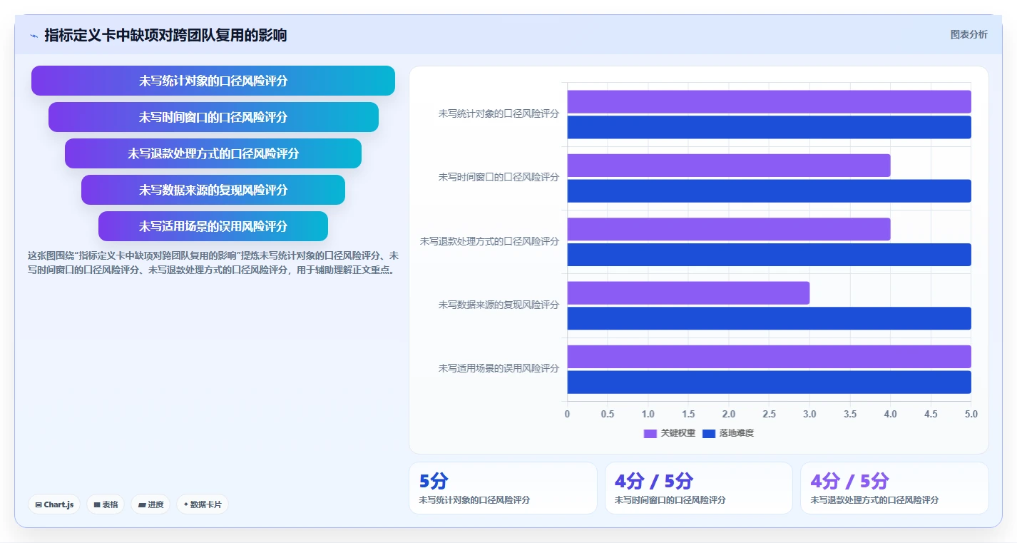The width and height of the screenshot is (1017, 543).
Task: Click the title 指标定义卡中缺项对跨团队复用的影响
Action: pos(165,35)
